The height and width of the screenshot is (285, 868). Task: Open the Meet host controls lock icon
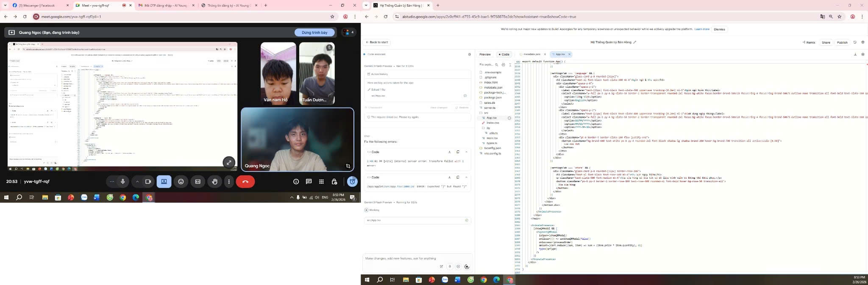coord(334,182)
